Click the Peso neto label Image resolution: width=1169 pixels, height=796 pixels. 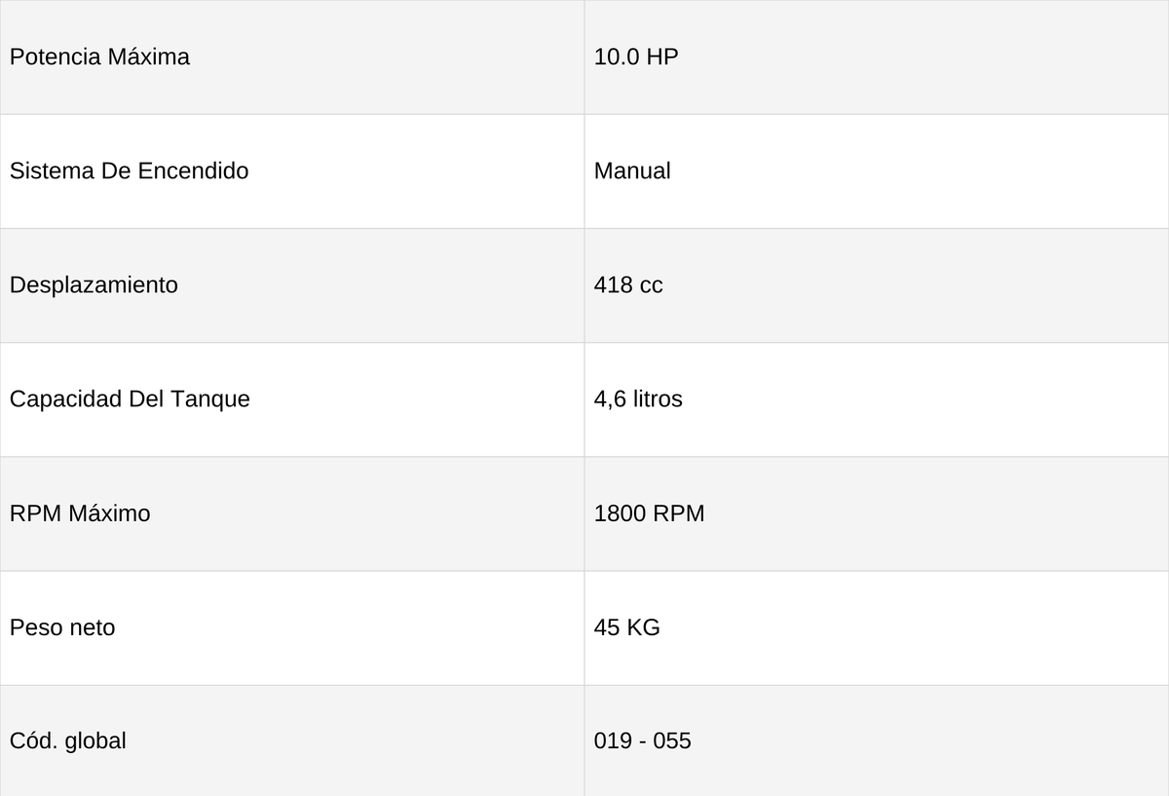pos(62,627)
